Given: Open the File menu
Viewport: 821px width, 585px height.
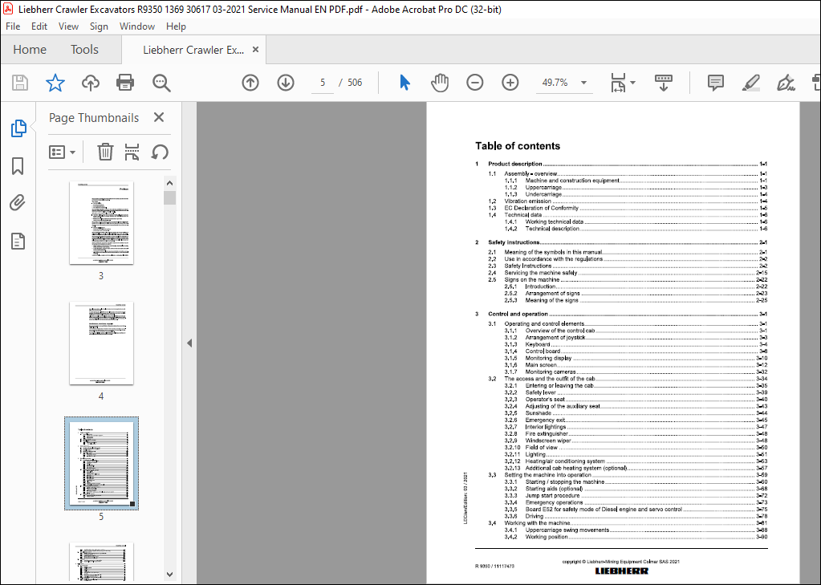Looking at the screenshot, I should [13, 26].
